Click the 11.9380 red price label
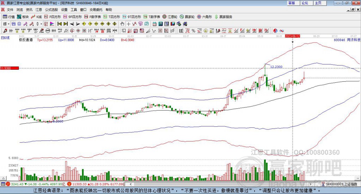 [x=10, y=68]
